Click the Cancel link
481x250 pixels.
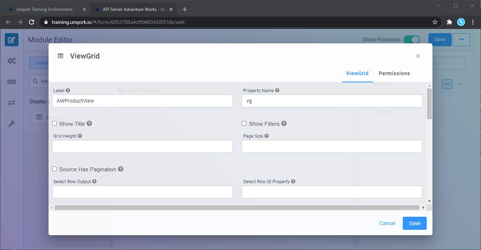387,223
